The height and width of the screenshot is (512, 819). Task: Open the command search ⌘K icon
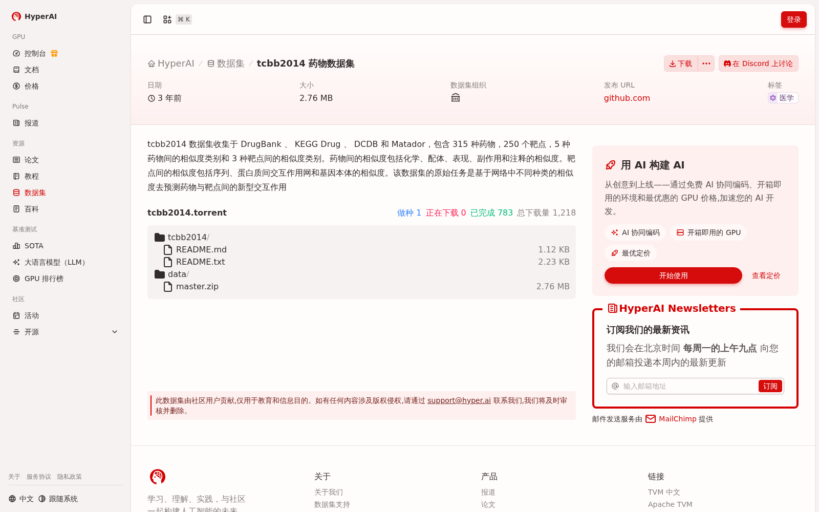point(167,19)
